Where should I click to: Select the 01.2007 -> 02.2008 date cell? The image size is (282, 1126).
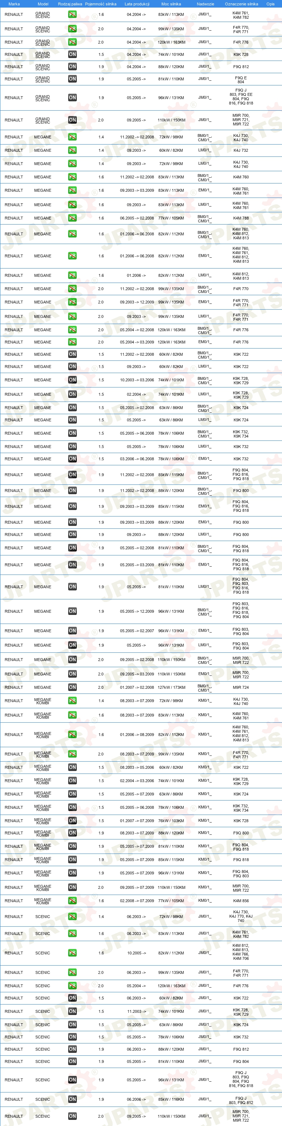tap(137, 687)
